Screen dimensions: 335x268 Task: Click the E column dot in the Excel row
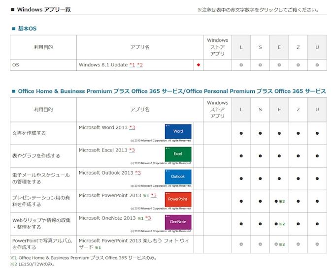coord(279,156)
